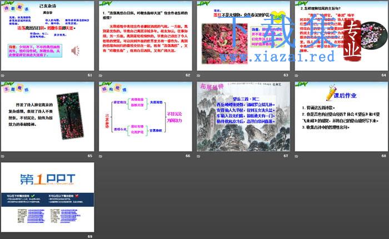Select slide 66 thumbnail showing structure diagram
Image resolution: width=389 pixels, height=239 pixels.
[146, 116]
